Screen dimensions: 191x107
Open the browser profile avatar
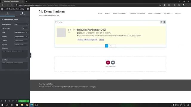pos(184,5)
